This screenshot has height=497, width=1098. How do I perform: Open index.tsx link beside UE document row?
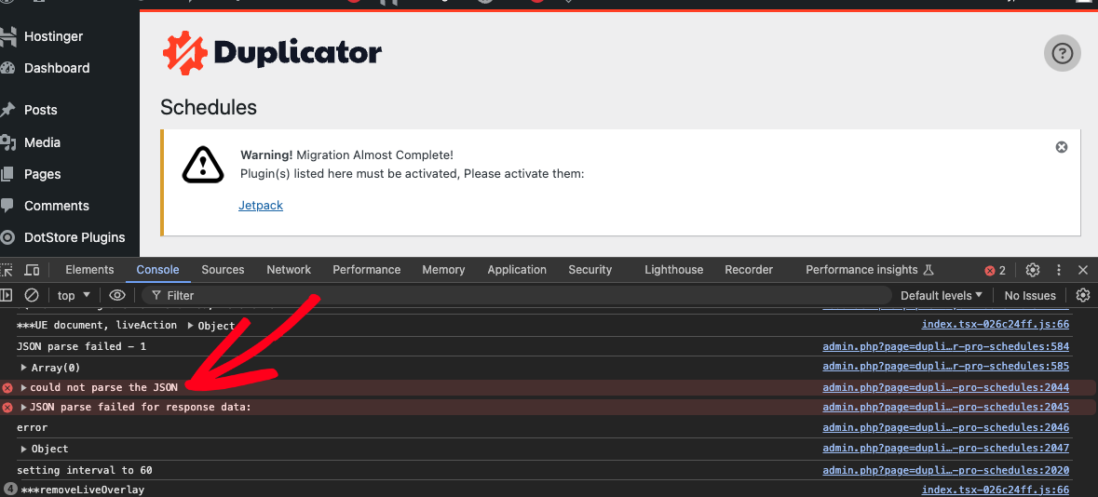(x=995, y=324)
